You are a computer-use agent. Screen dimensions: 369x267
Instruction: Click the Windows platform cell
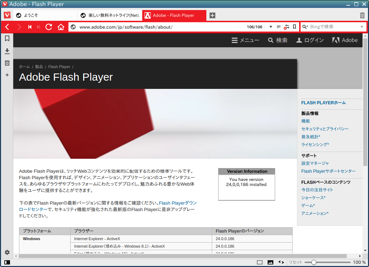pyautogui.click(x=45, y=244)
